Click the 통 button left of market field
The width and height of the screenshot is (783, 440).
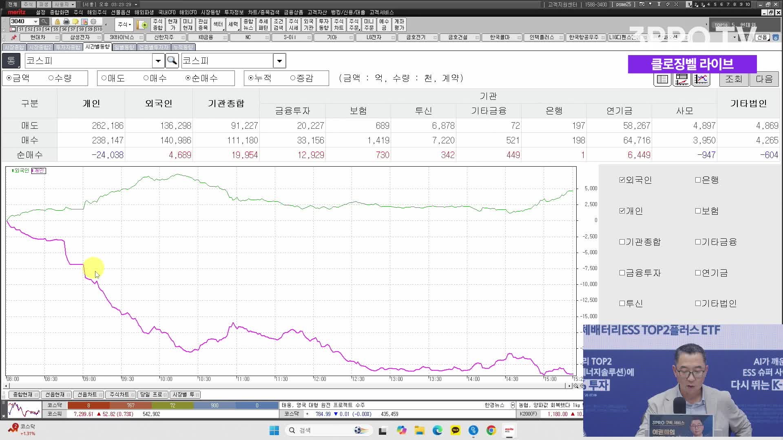[11, 61]
